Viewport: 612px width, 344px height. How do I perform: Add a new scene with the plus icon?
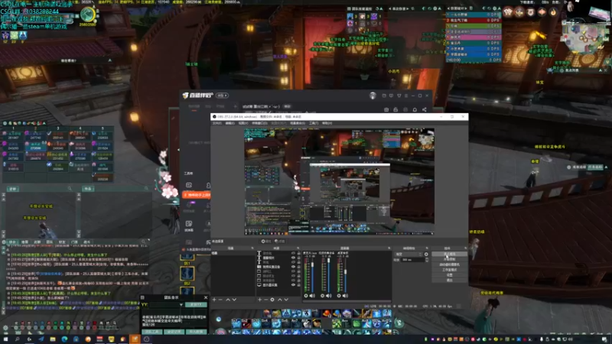point(214,300)
